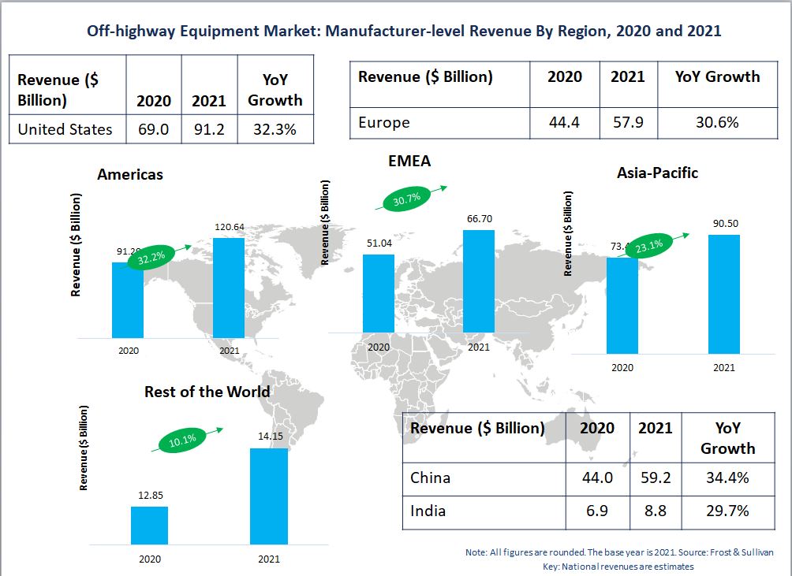This screenshot has height=576, width=792.
Task: Click Europe growth value '30.6%'
Action: point(717,123)
